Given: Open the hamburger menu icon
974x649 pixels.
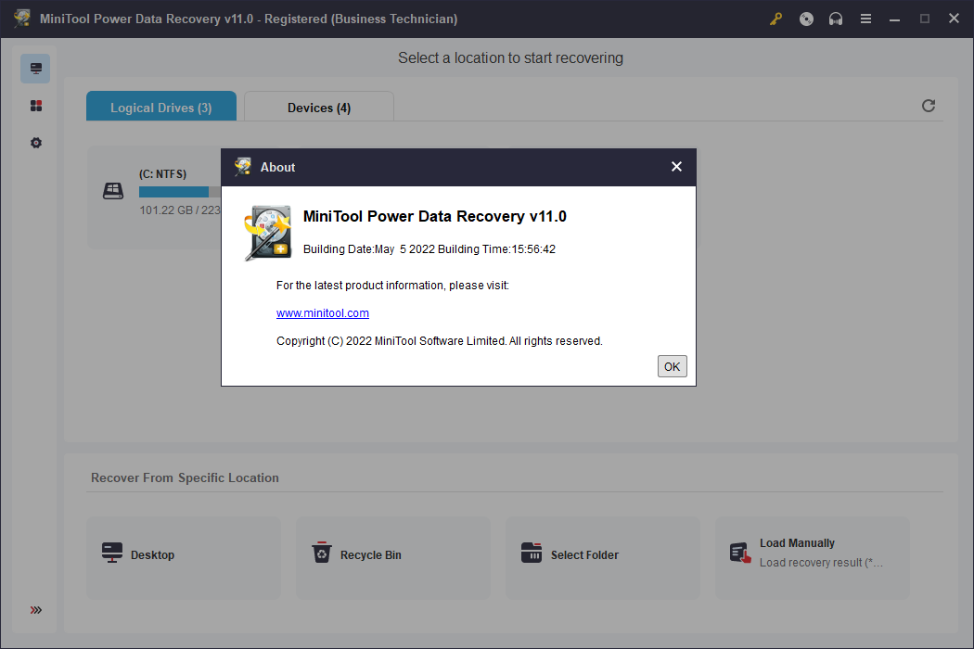Looking at the screenshot, I should tap(865, 19).
